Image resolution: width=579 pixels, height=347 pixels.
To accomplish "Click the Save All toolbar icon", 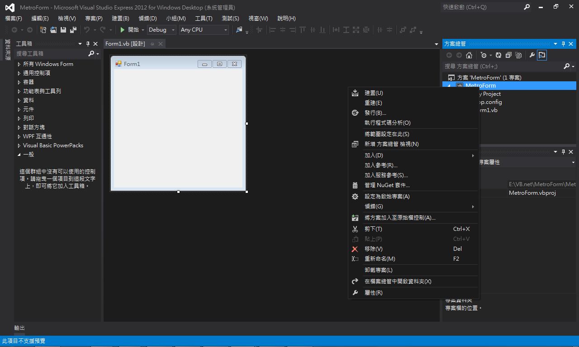I will (73, 30).
